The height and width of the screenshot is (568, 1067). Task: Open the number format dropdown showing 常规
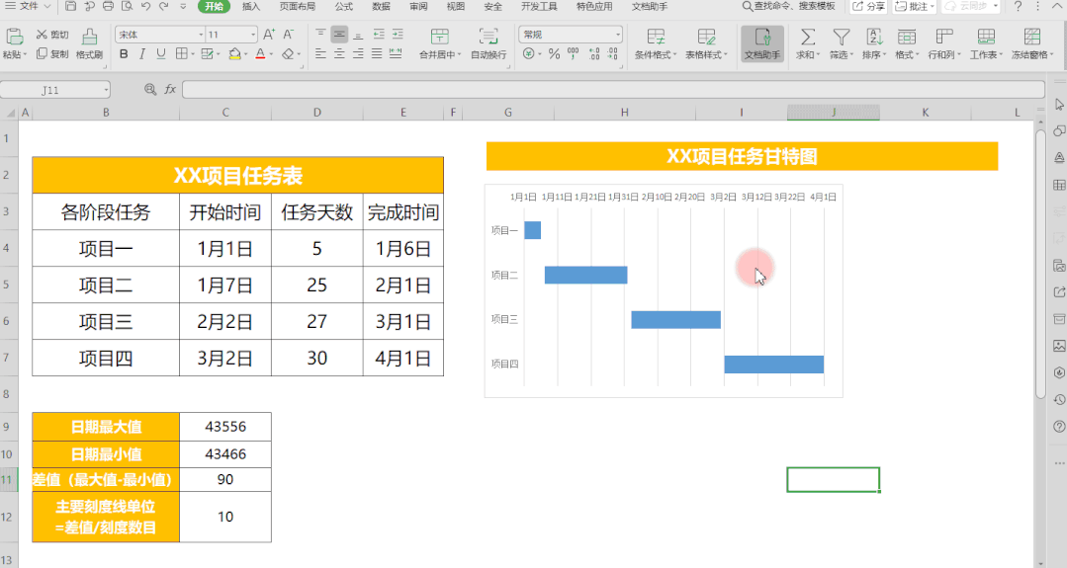click(x=571, y=35)
